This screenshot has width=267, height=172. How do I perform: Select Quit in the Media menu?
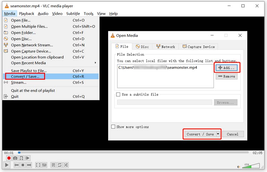pyautogui.click(x=51, y=96)
